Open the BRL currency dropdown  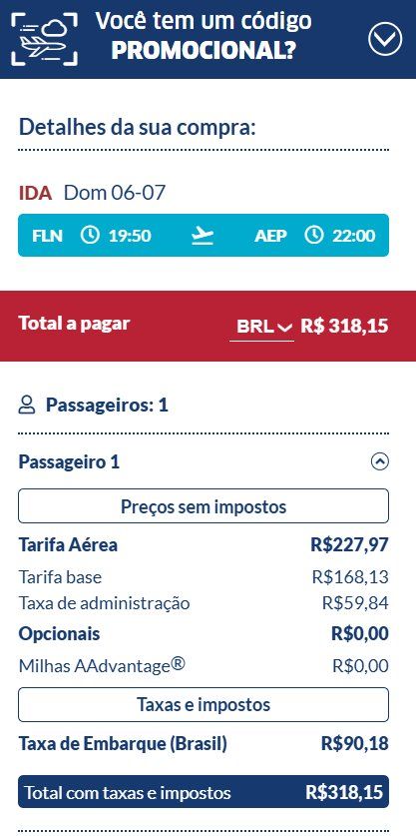(261, 327)
